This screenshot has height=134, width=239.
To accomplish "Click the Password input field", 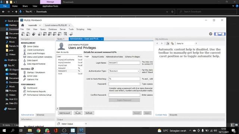I will tap(124, 84).
